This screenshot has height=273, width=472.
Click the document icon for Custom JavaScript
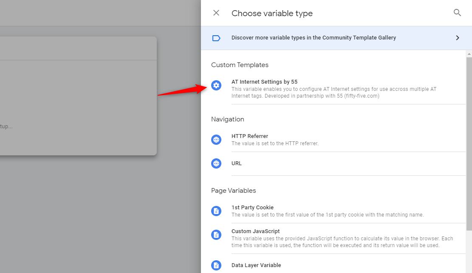tap(216, 235)
